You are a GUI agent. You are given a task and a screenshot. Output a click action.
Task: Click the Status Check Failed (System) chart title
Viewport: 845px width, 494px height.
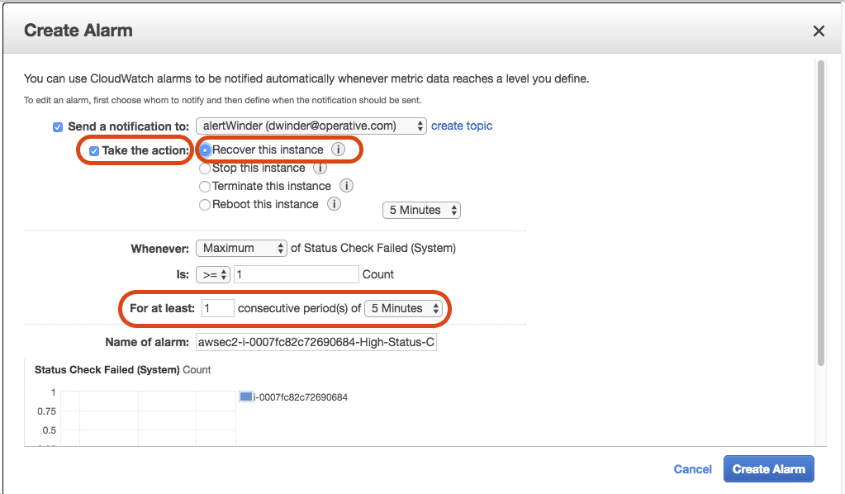107,370
